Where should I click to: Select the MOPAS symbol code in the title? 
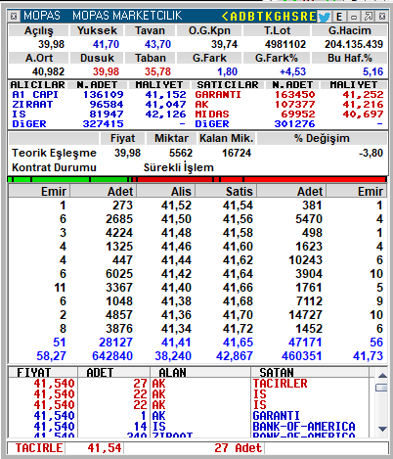42,16
